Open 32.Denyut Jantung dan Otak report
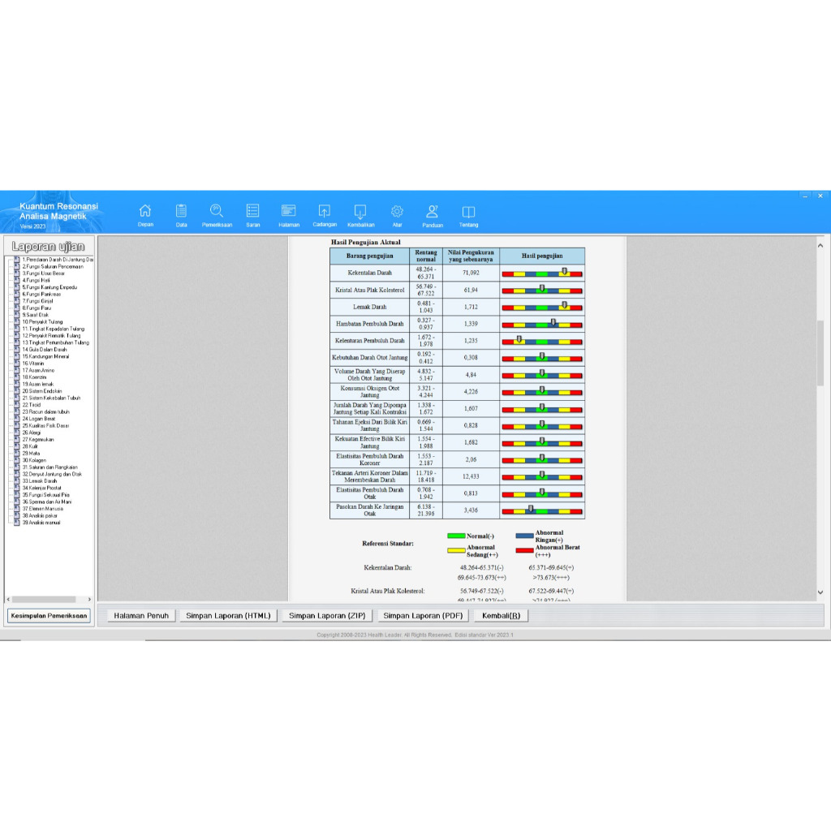The height and width of the screenshot is (831, 831). click(52, 474)
